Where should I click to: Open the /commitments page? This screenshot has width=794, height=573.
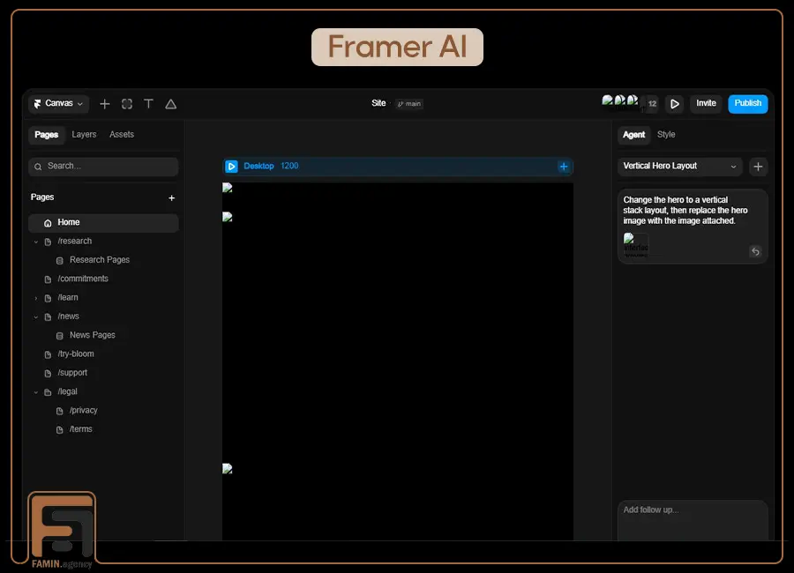pyautogui.click(x=83, y=279)
